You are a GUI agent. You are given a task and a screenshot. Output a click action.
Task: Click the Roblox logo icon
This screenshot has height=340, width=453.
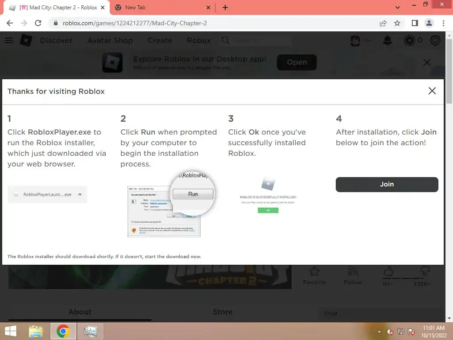[x=26, y=40]
